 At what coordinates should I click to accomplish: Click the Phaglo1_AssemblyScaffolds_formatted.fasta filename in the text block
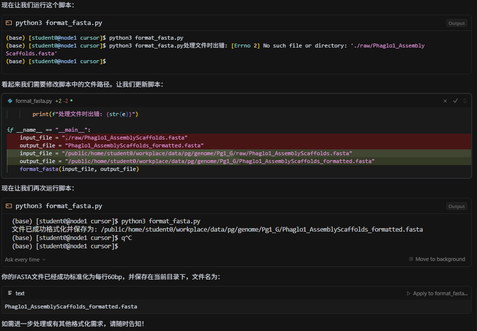tap(71, 307)
